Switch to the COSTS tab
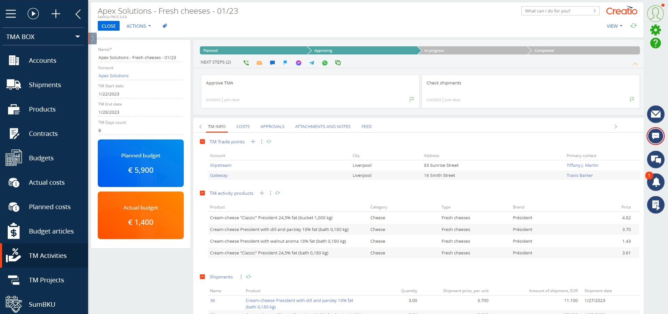 (x=243, y=126)
